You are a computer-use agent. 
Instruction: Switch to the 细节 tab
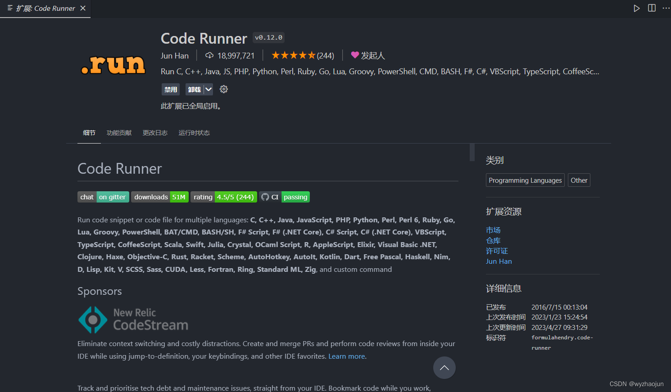[89, 133]
